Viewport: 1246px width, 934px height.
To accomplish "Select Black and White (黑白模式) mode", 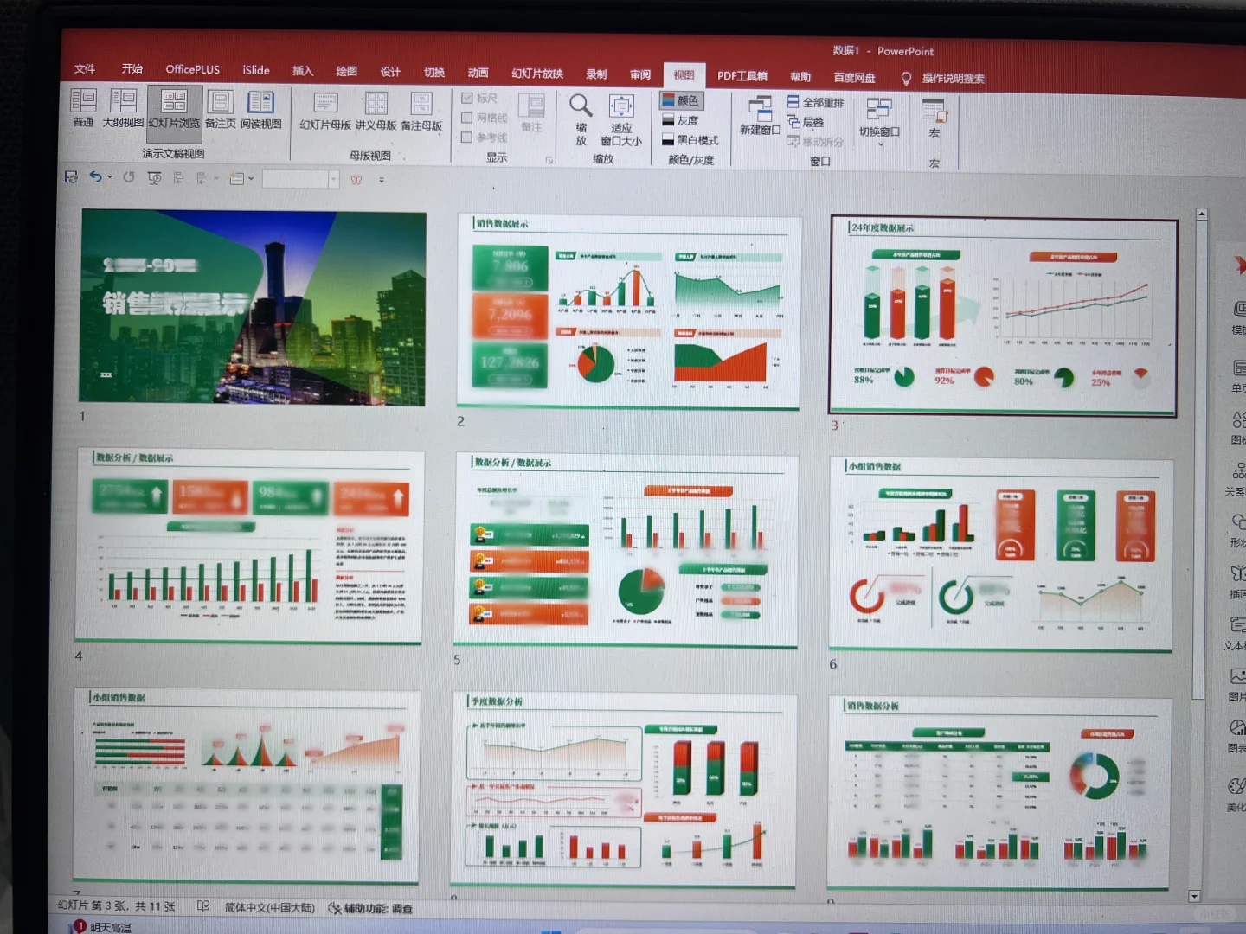I will click(690, 140).
